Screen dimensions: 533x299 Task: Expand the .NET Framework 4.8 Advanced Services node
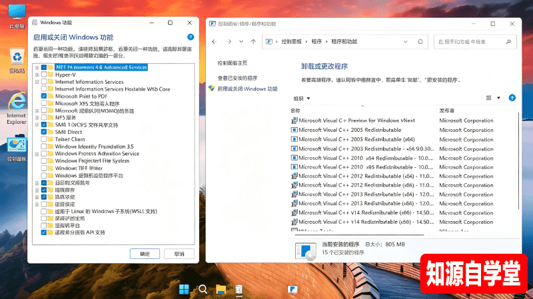tap(37, 67)
